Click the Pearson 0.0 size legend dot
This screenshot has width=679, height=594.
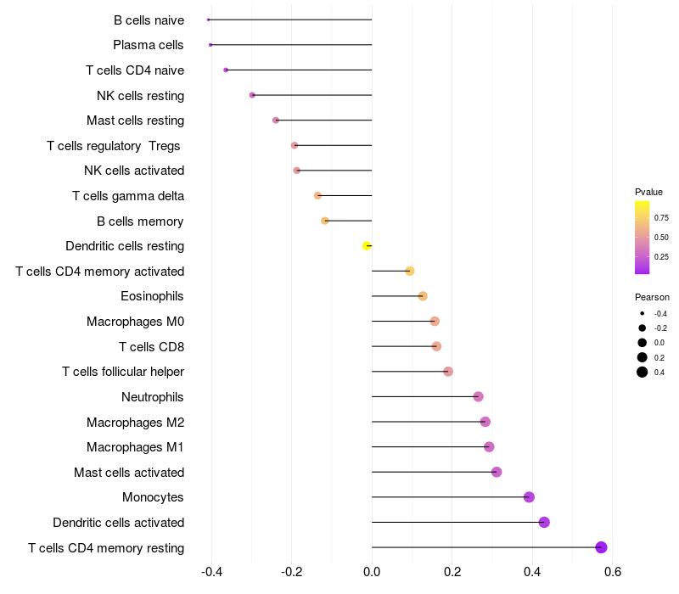tap(643, 343)
